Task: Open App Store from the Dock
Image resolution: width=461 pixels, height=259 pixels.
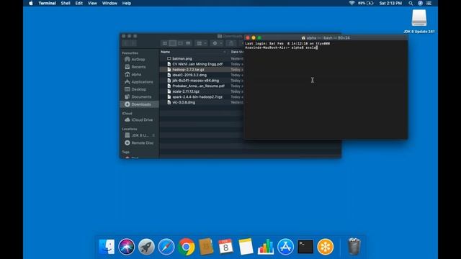Action: (x=285, y=247)
